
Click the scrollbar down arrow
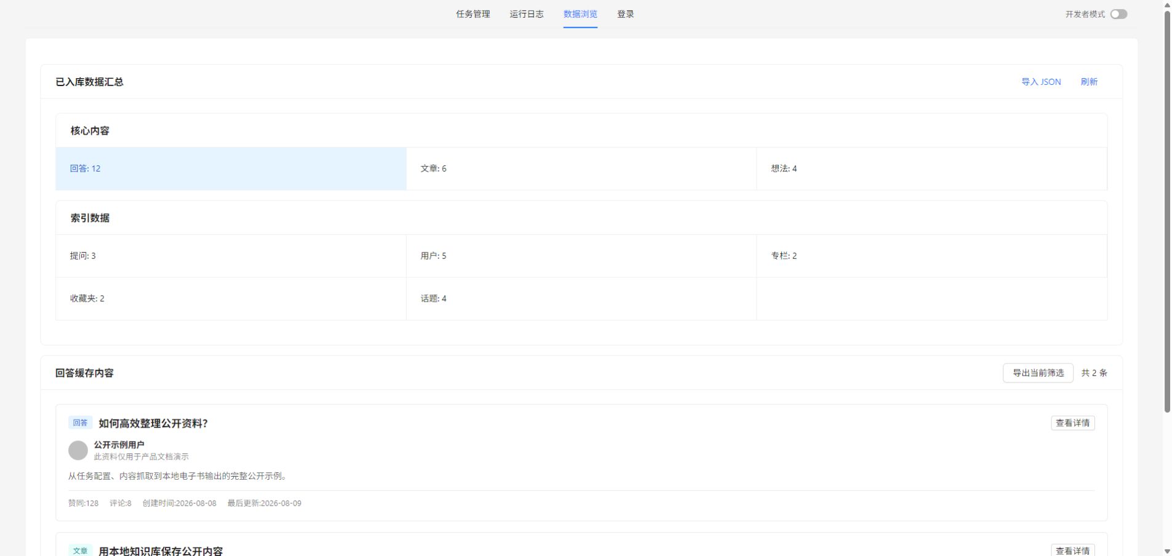click(1167, 551)
